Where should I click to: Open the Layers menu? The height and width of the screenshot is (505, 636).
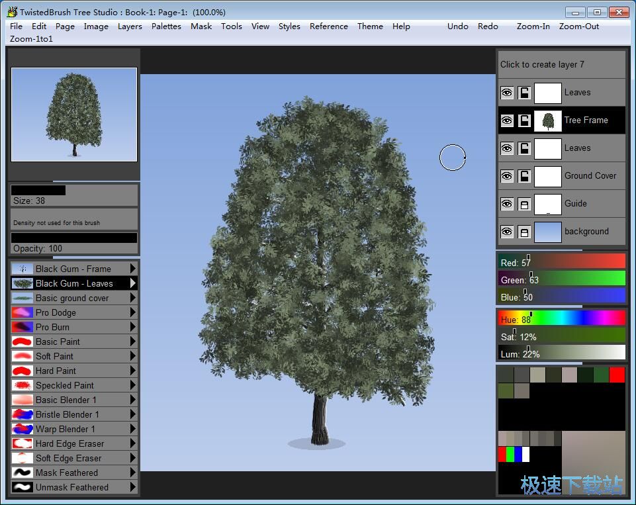(130, 26)
